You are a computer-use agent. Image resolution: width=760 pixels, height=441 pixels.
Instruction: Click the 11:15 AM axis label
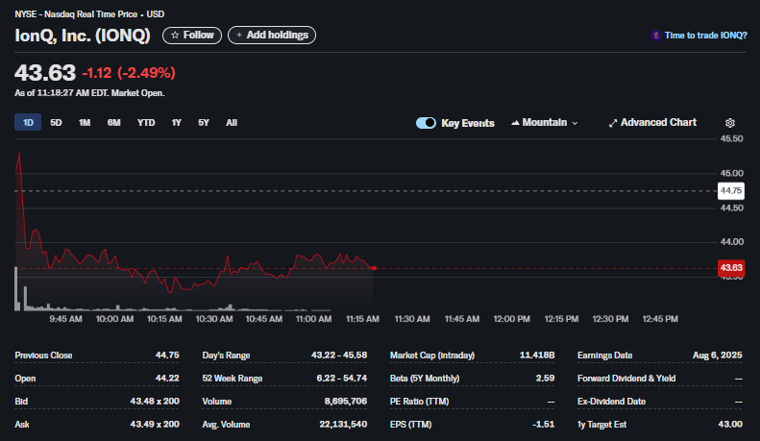pyautogui.click(x=362, y=319)
